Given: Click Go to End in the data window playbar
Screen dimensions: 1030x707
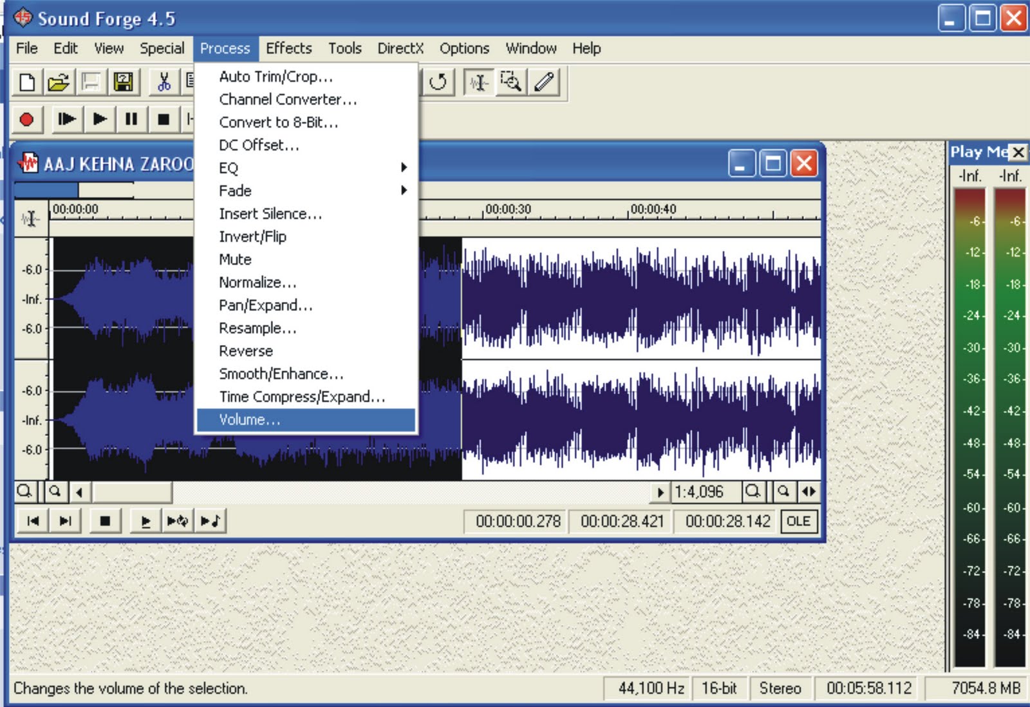Looking at the screenshot, I should (x=65, y=521).
